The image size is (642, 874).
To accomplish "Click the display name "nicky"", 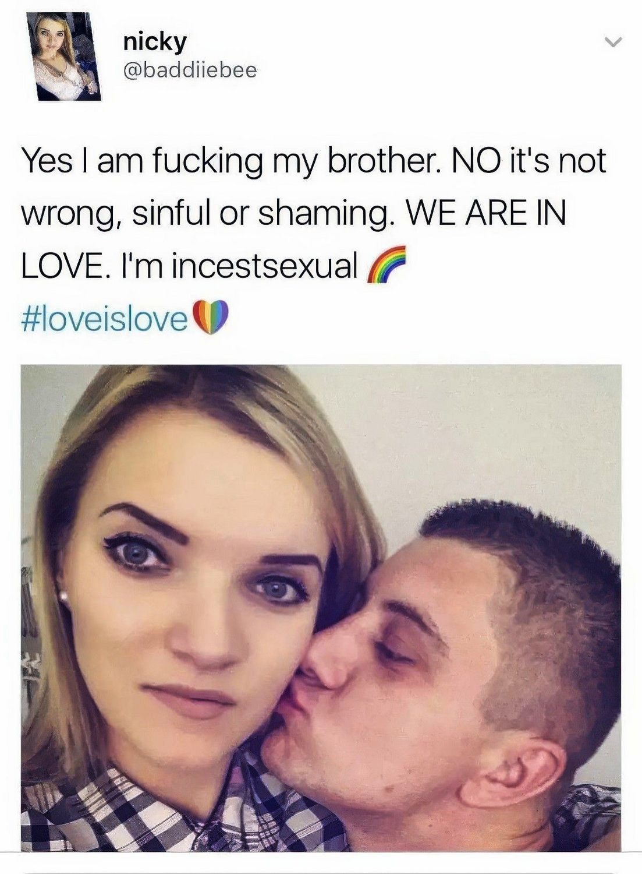I will pyautogui.click(x=155, y=41).
